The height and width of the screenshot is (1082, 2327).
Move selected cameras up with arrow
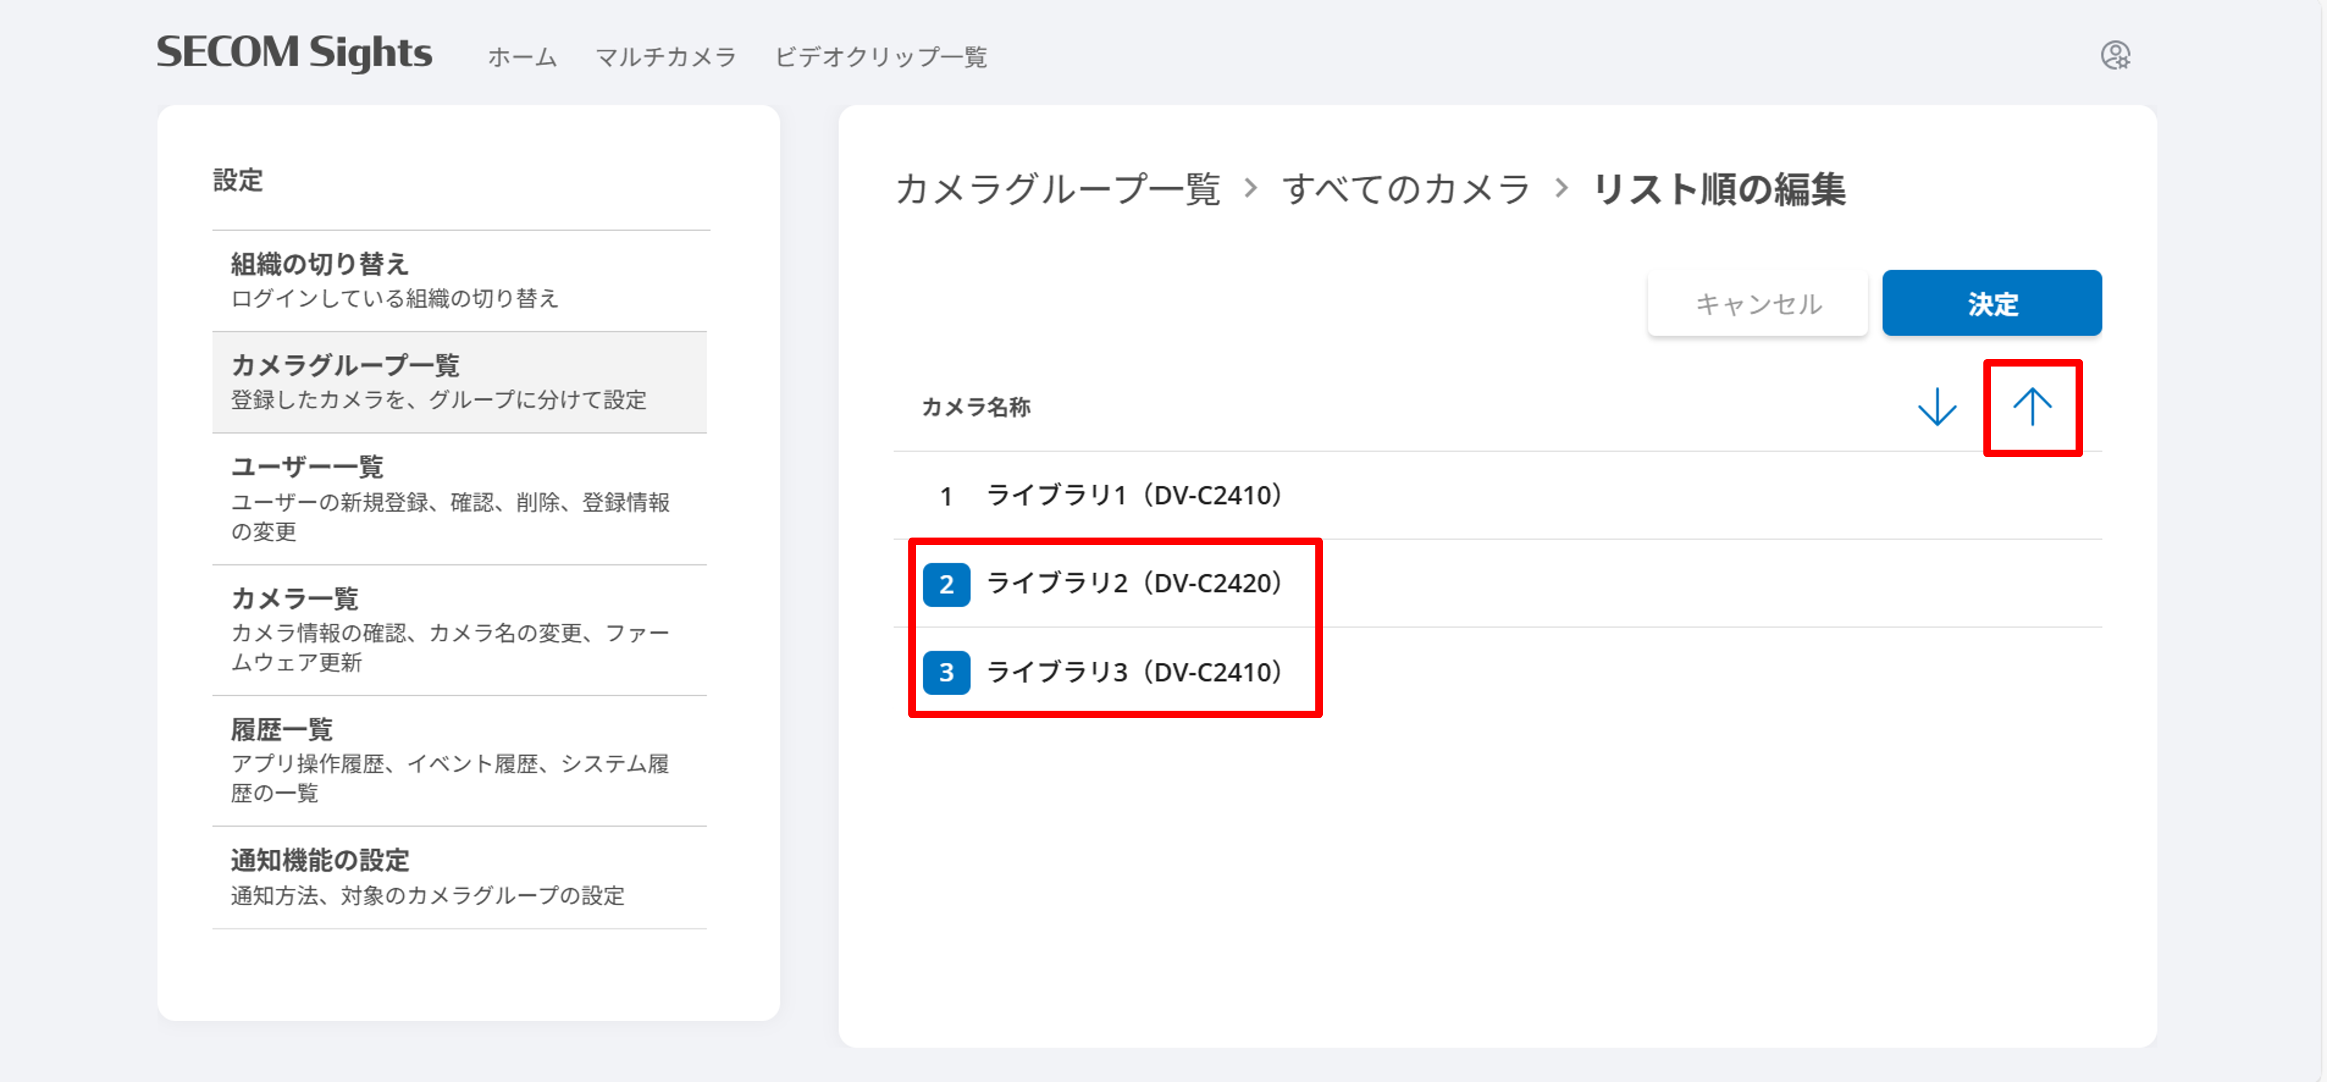(2032, 408)
